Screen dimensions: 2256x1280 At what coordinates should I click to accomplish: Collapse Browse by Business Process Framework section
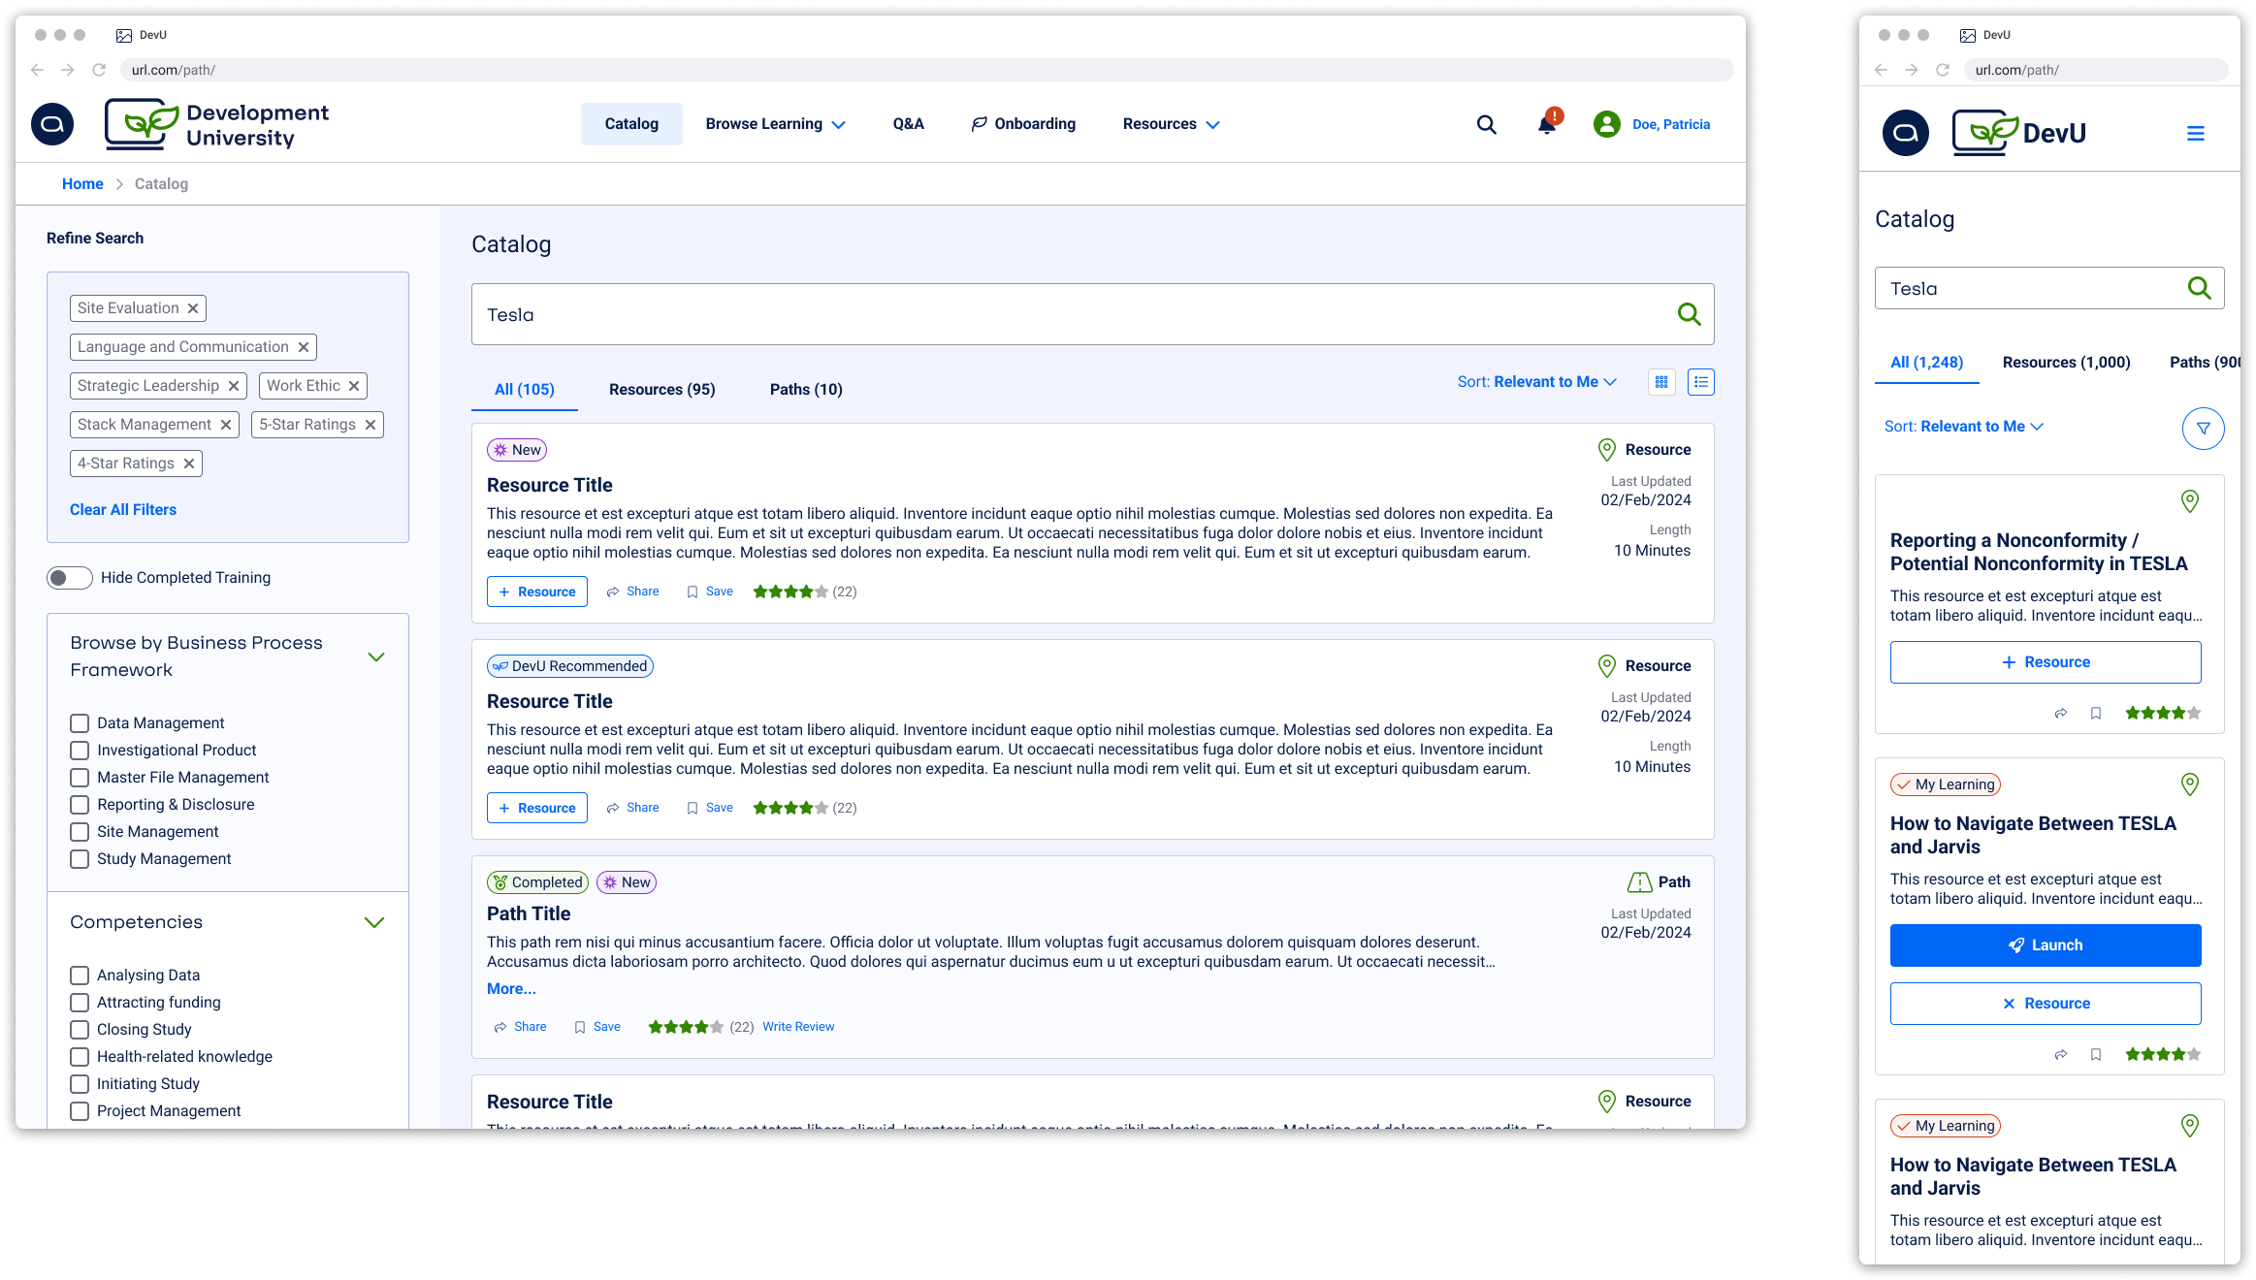(376, 656)
